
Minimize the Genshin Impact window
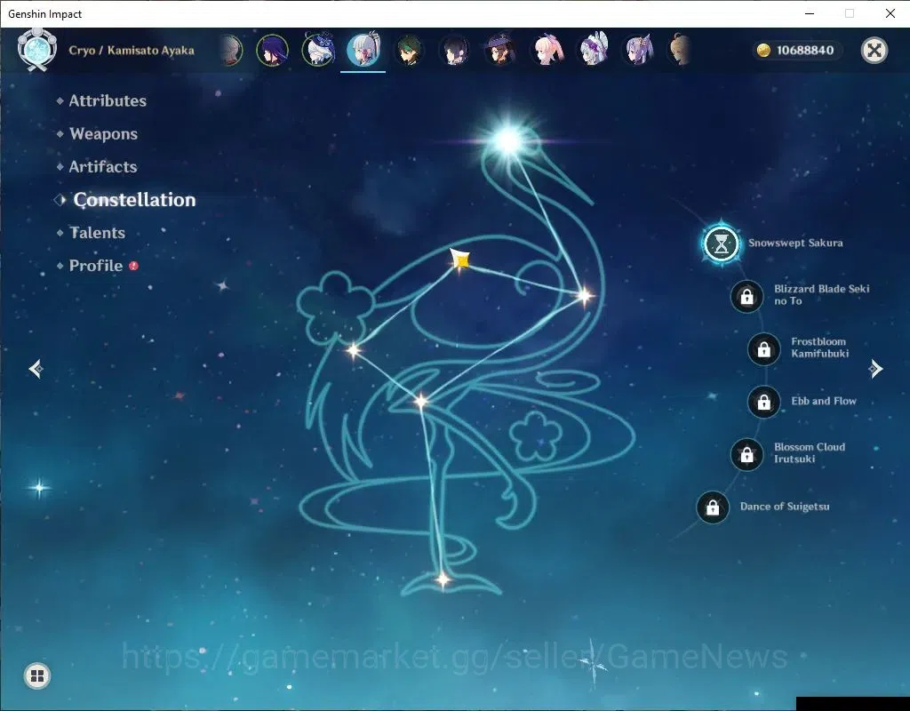[810, 13]
